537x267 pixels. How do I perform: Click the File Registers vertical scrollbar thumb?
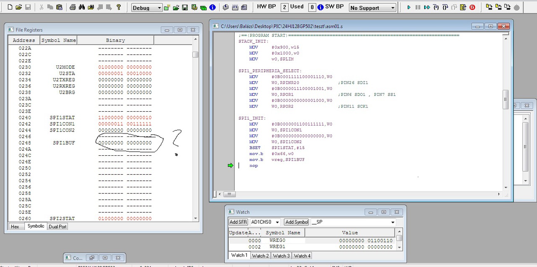pos(196,55)
